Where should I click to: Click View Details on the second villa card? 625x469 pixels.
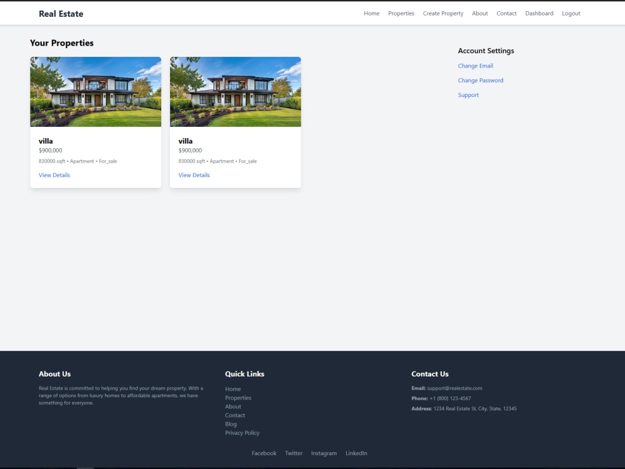(x=194, y=175)
